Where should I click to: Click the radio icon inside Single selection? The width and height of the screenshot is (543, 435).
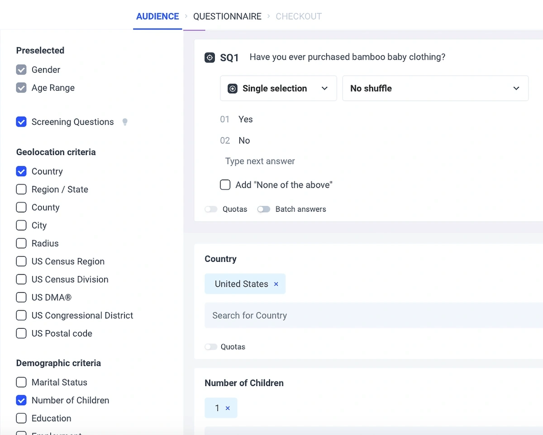pyautogui.click(x=233, y=89)
